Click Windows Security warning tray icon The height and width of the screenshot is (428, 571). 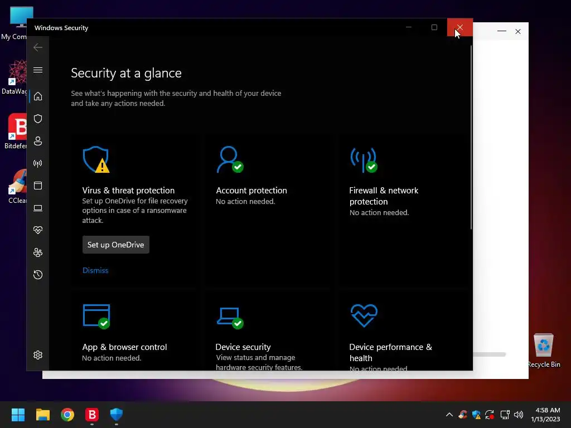pos(476,415)
